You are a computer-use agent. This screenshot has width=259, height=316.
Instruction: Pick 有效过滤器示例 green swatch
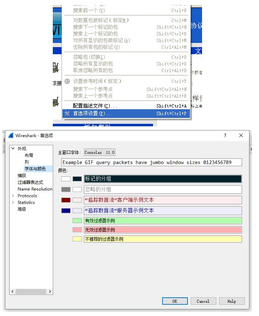(77, 221)
